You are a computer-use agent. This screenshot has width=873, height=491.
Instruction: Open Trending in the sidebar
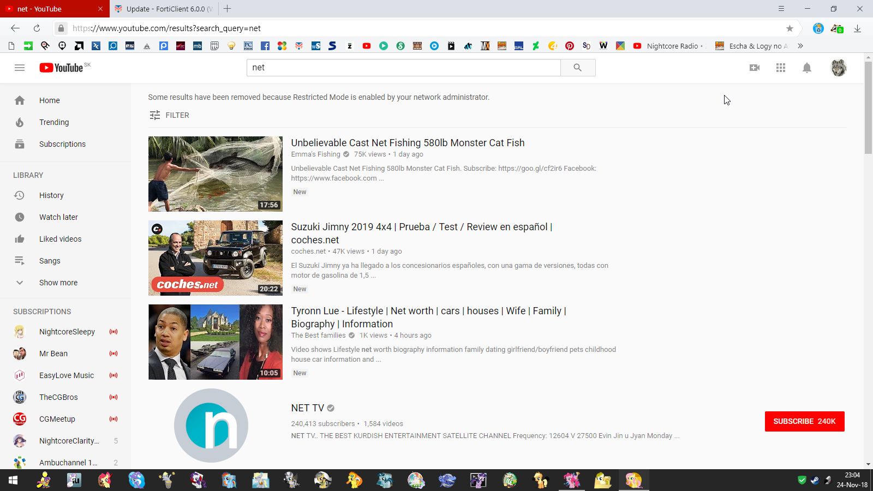coord(65,122)
